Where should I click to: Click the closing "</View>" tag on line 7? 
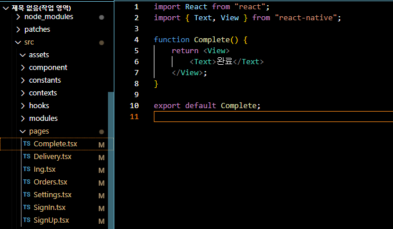[x=188, y=73]
